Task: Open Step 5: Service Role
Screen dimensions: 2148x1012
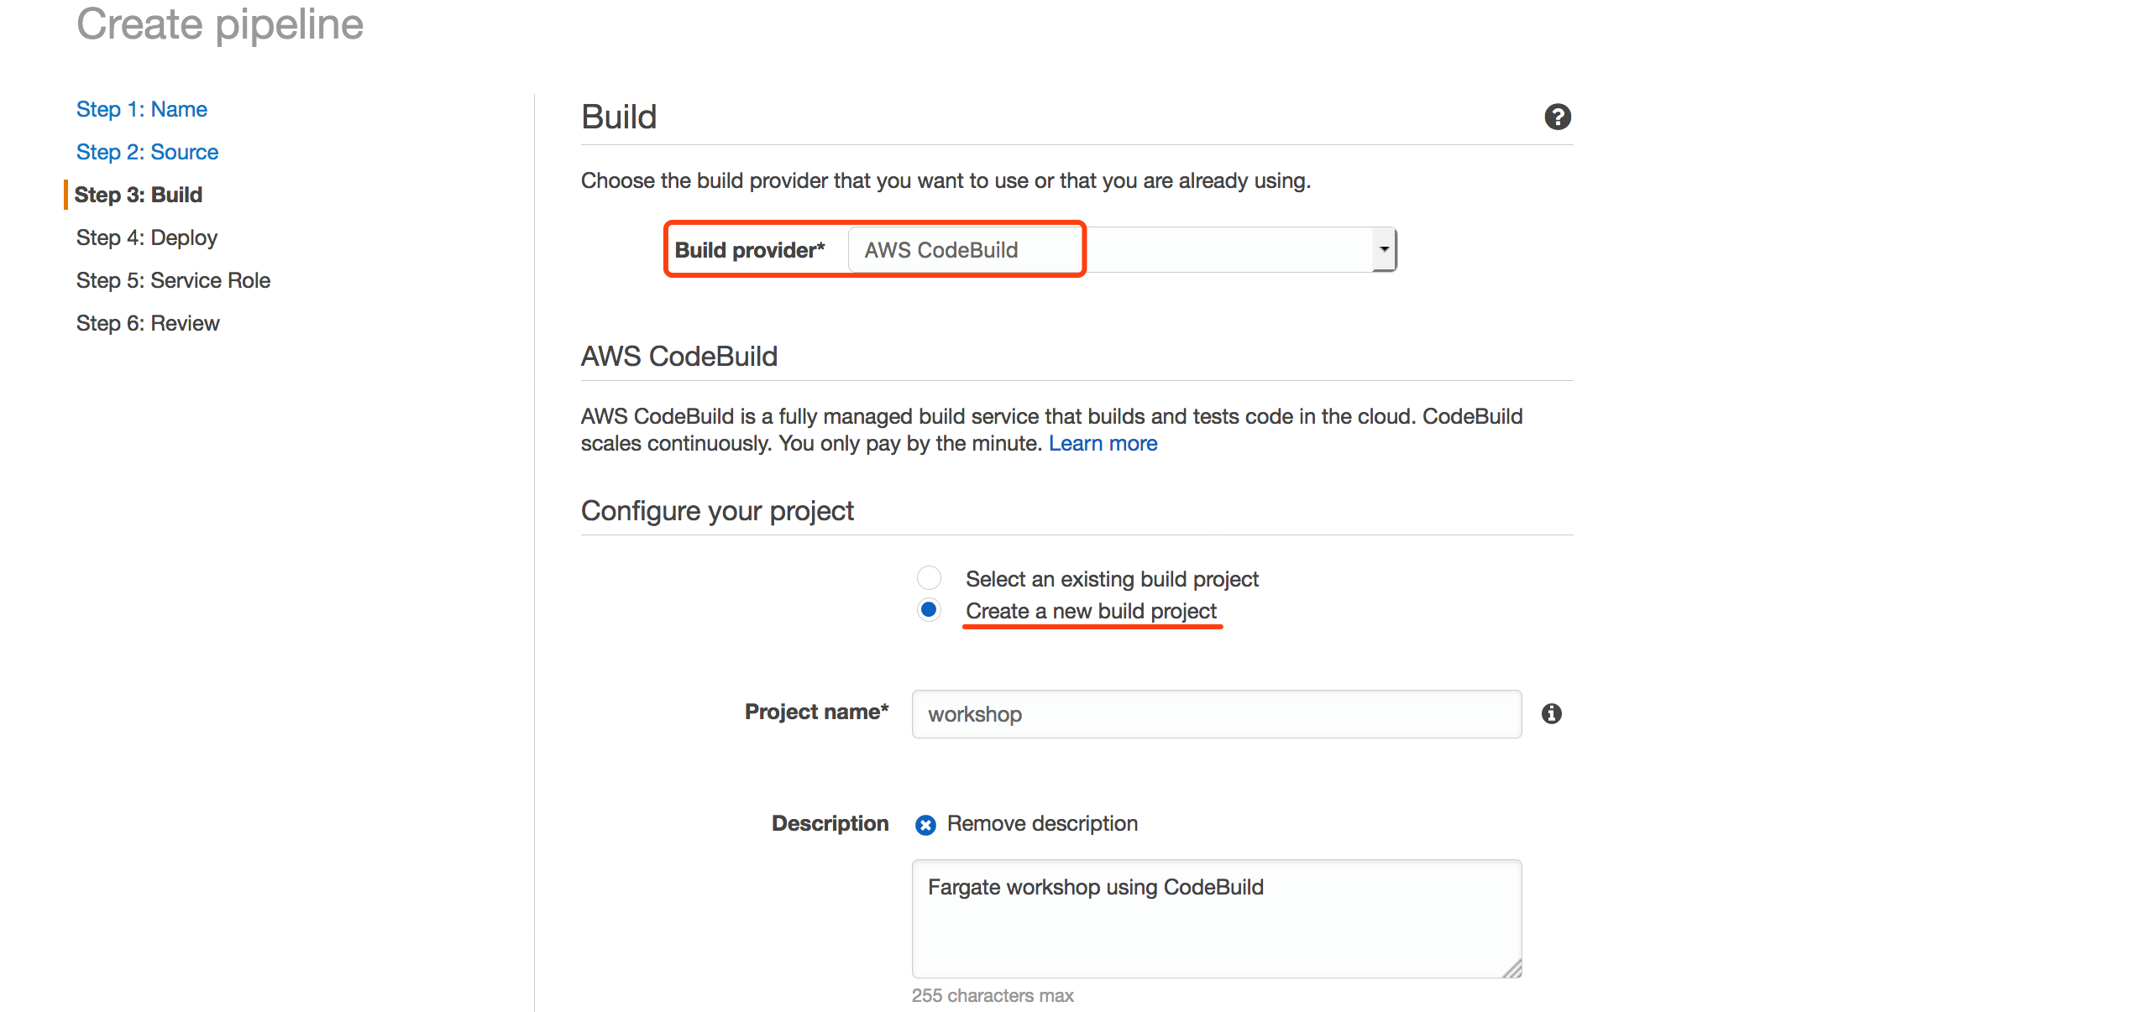Action: click(x=173, y=280)
